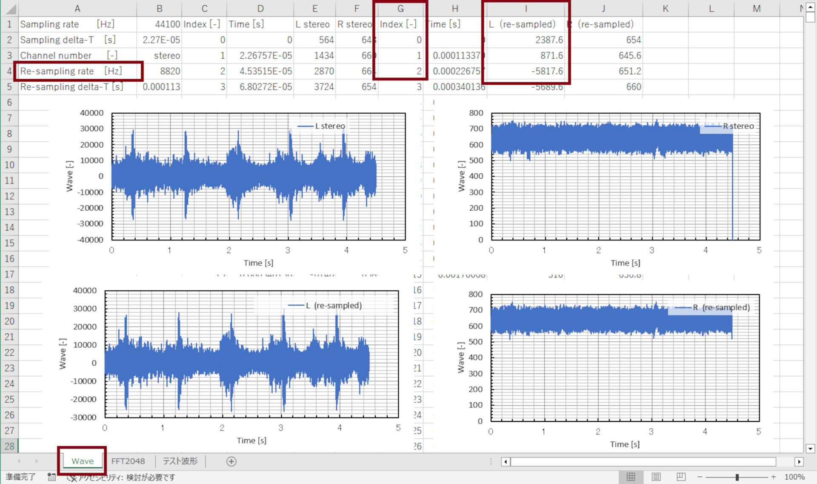817x484 pixels.
Task: Click the 'R stereo' chart legend
Action: [729, 126]
